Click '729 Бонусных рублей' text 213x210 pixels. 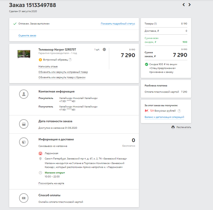click(x=163, y=111)
